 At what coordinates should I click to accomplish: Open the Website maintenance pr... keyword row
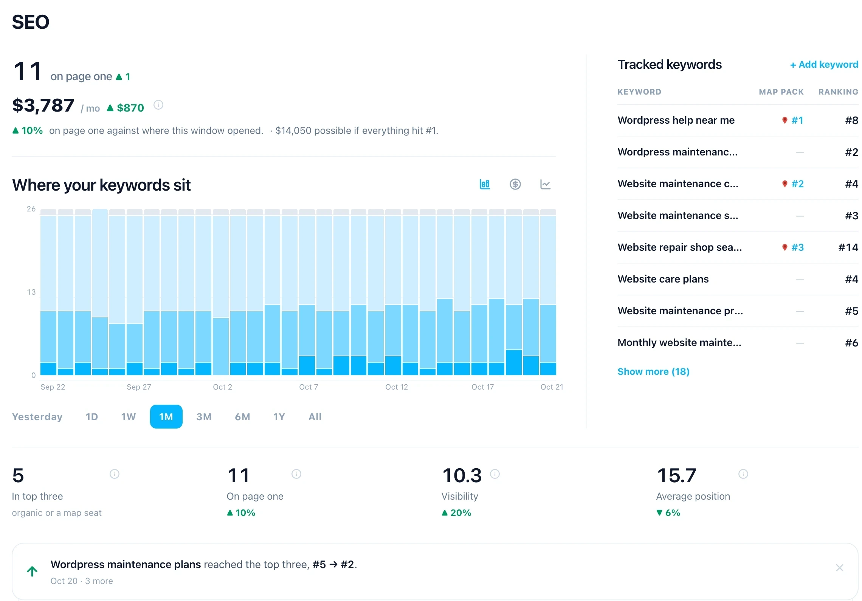[x=738, y=311]
